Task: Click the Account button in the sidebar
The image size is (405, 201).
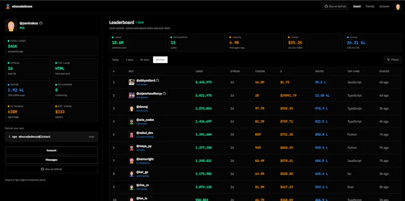Action: coord(52,150)
